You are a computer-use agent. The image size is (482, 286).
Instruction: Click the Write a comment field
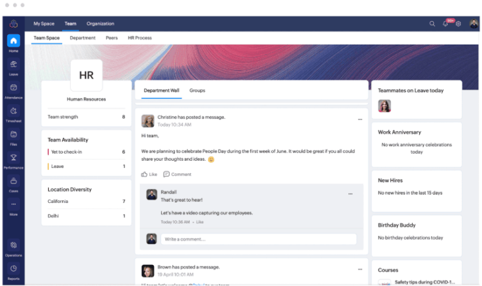pyautogui.click(x=258, y=239)
